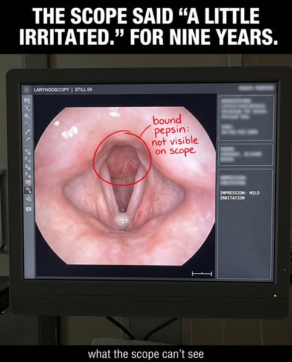Viewport: 292px width, 362px height.
Task: Click the image-with-picture icon below divider
Action: [28, 151]
